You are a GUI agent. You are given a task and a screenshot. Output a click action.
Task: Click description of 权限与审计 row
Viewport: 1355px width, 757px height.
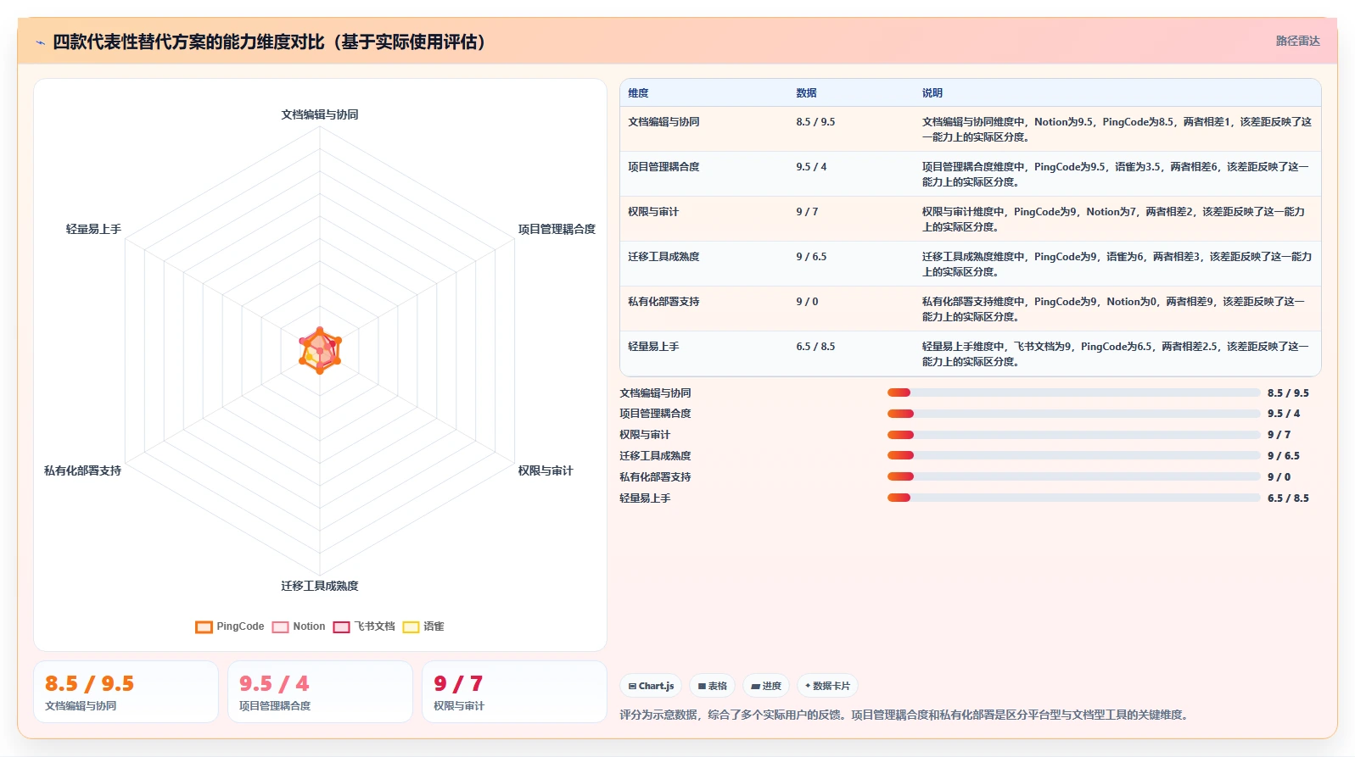click(x=1114, y=220)
